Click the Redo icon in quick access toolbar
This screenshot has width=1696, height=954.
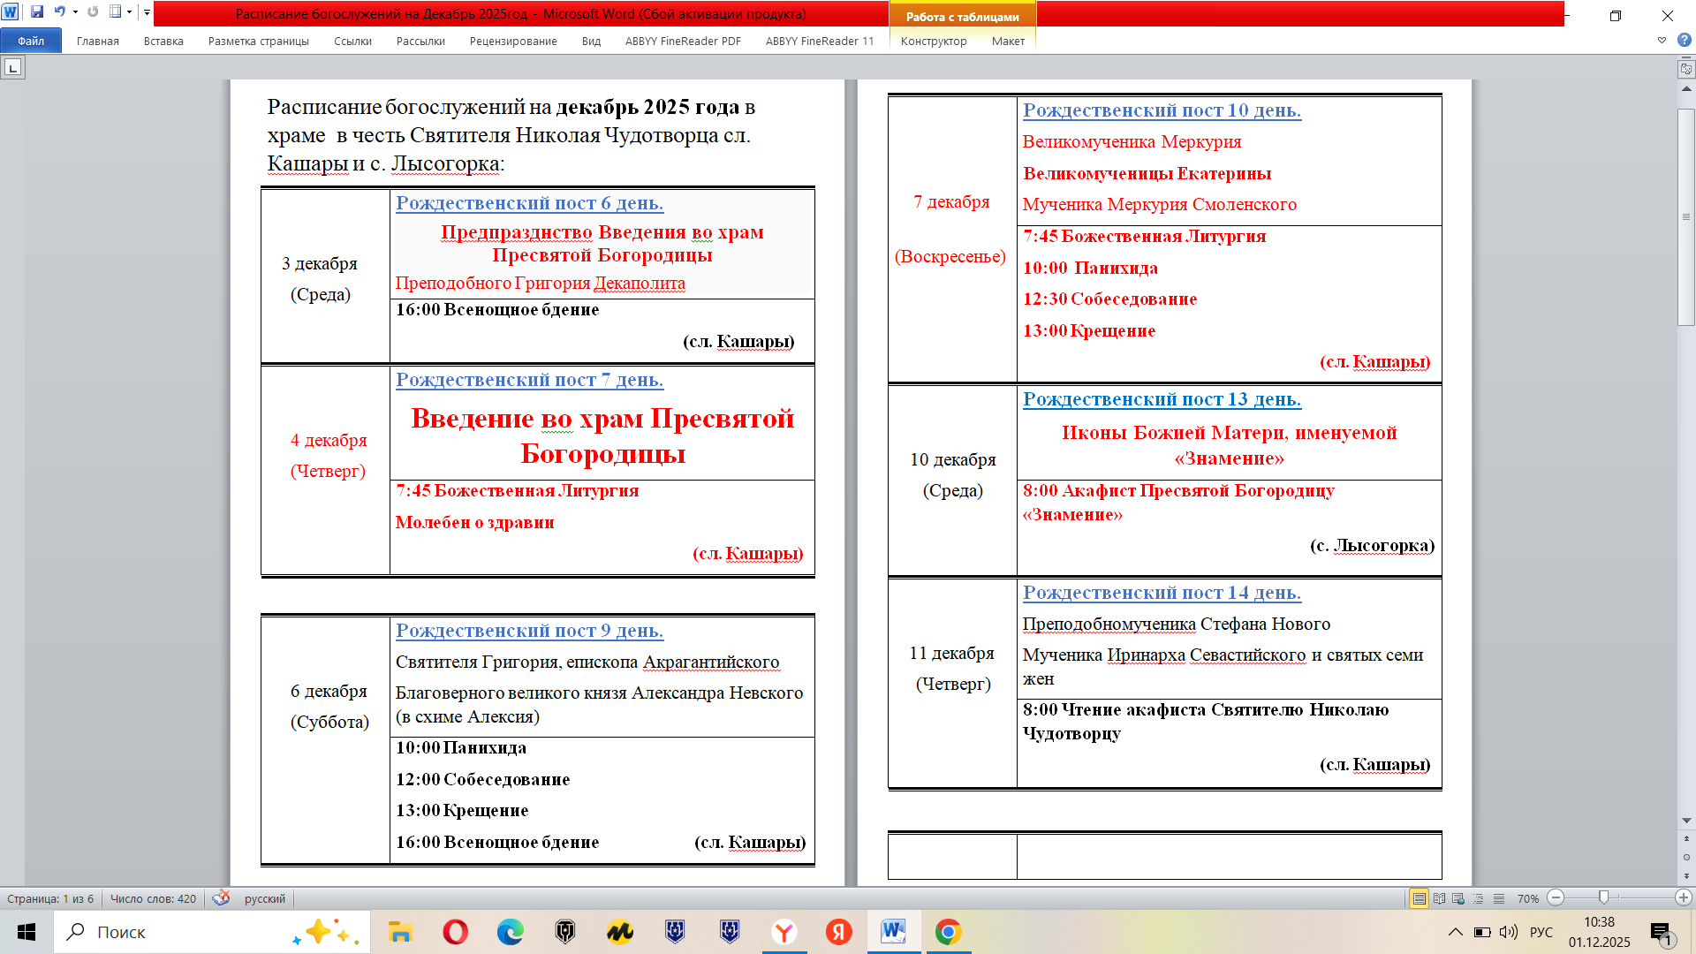[93, 12]
